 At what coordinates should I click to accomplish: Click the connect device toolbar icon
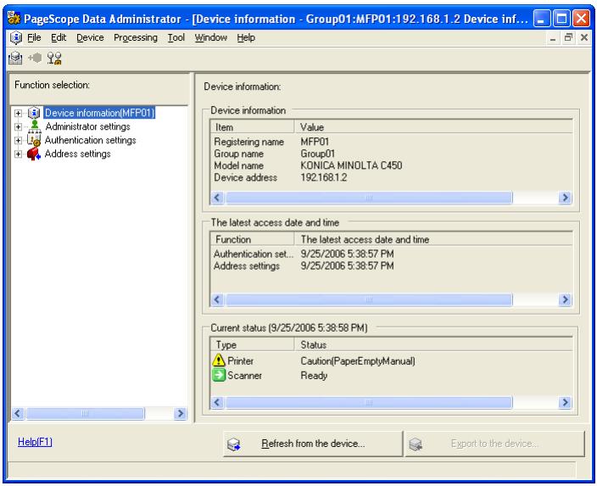point(36,59)
